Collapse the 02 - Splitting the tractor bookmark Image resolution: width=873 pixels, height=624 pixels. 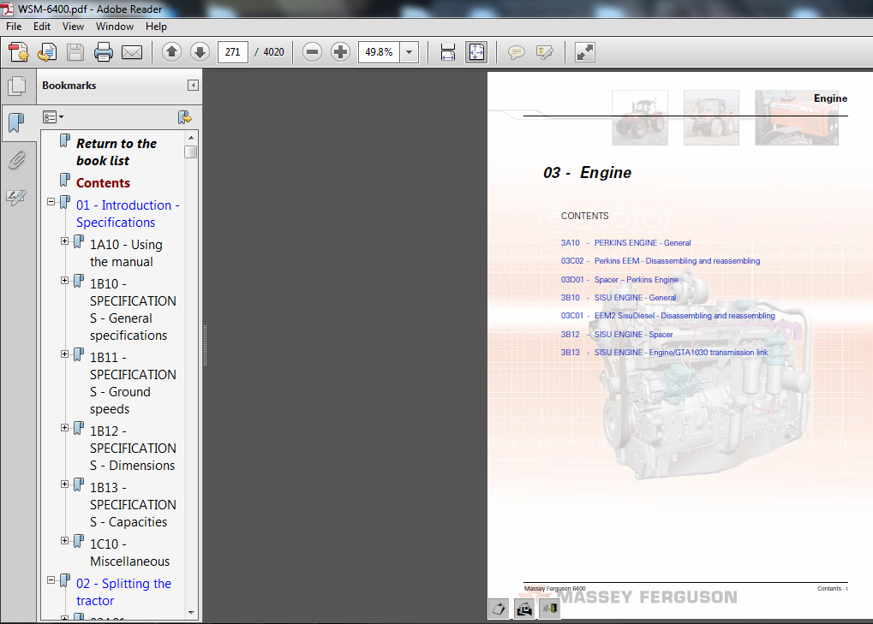point(51,579)
